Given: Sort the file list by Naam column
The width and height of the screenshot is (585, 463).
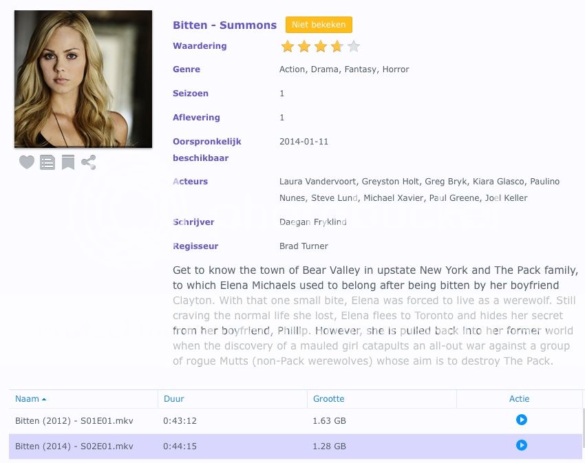Looking at the screenshot, I should coord(28,399).
